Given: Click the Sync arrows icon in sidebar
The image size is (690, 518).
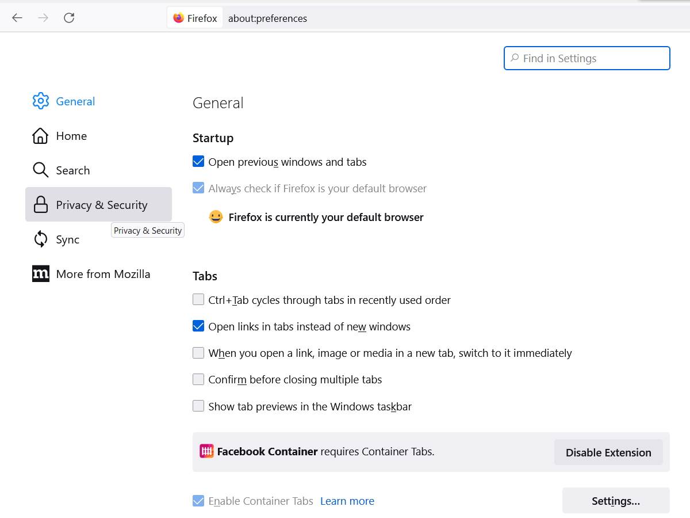Looking at the screenshot, I should point(40,239).
